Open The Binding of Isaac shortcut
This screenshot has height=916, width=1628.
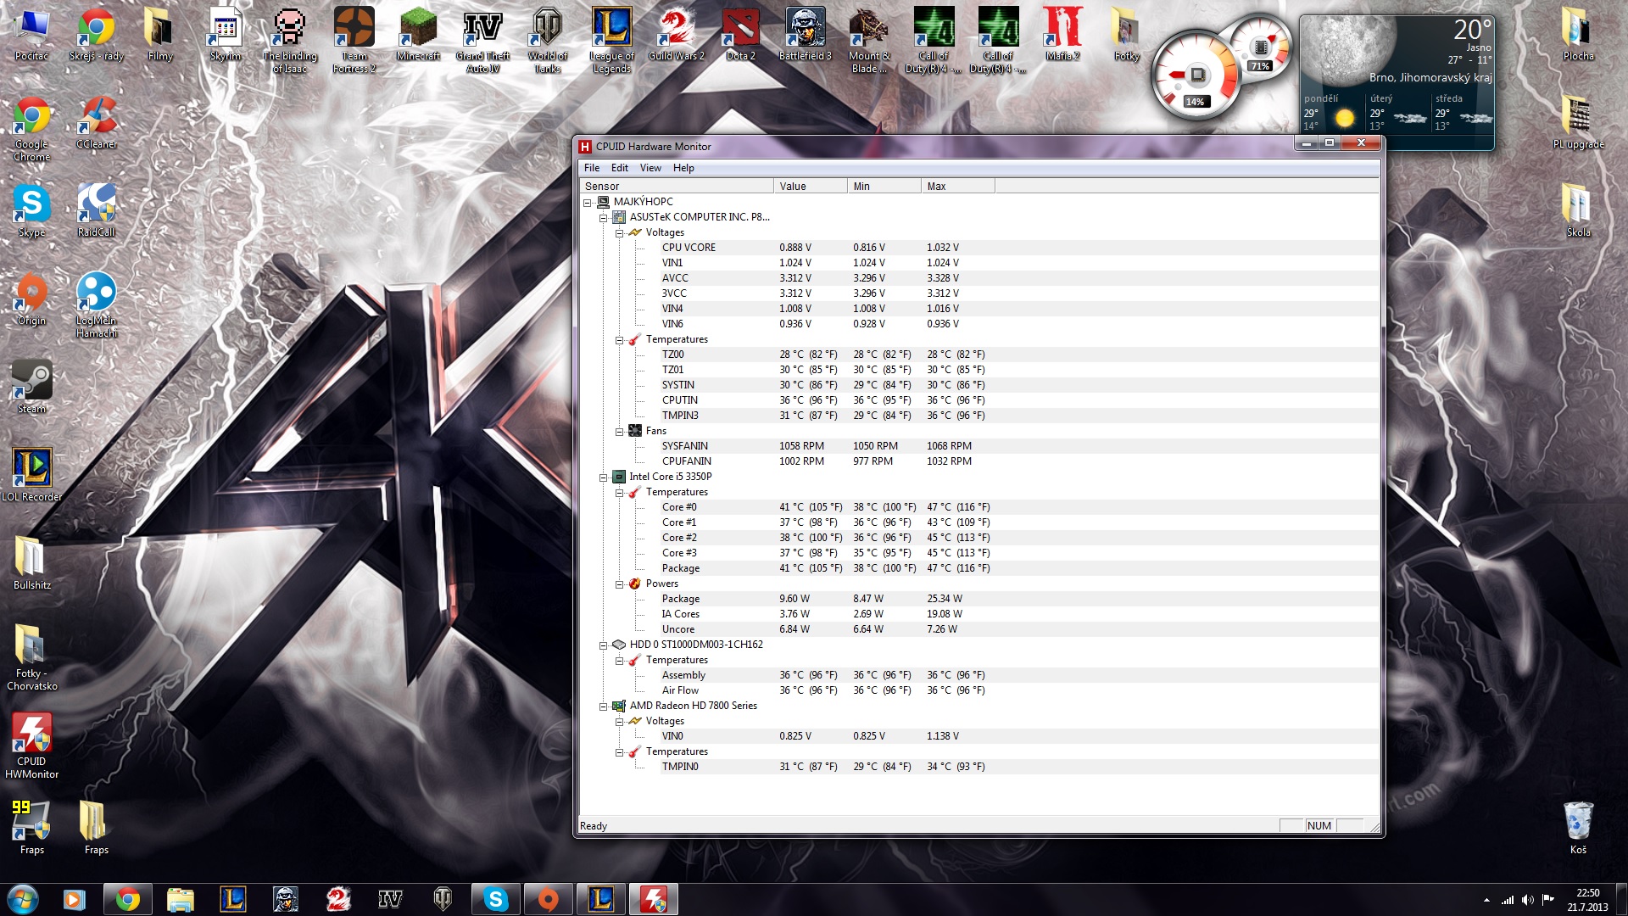[x=290, y=41]
